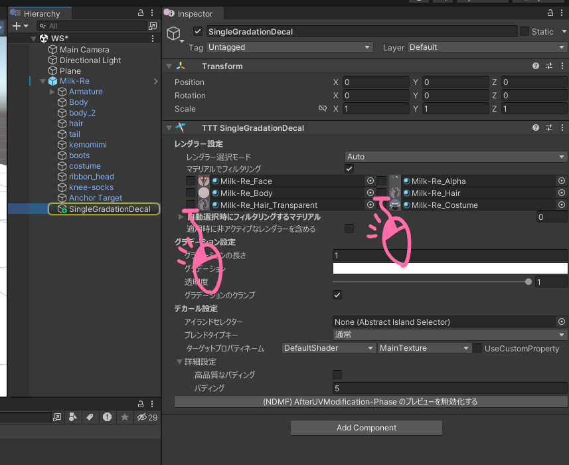Viewport: 569px width, 465px height.
Task: Open TTT SingleGradationDecal component more options menu
Action: point(562,128)
